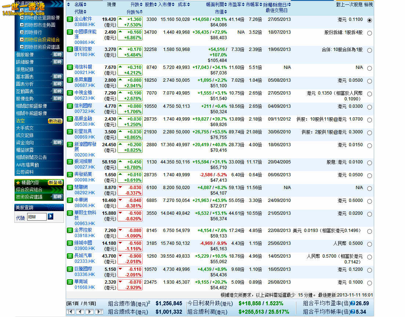
Task: Click the buy icon for 新濠國際發展
Action: pos(70,145)
